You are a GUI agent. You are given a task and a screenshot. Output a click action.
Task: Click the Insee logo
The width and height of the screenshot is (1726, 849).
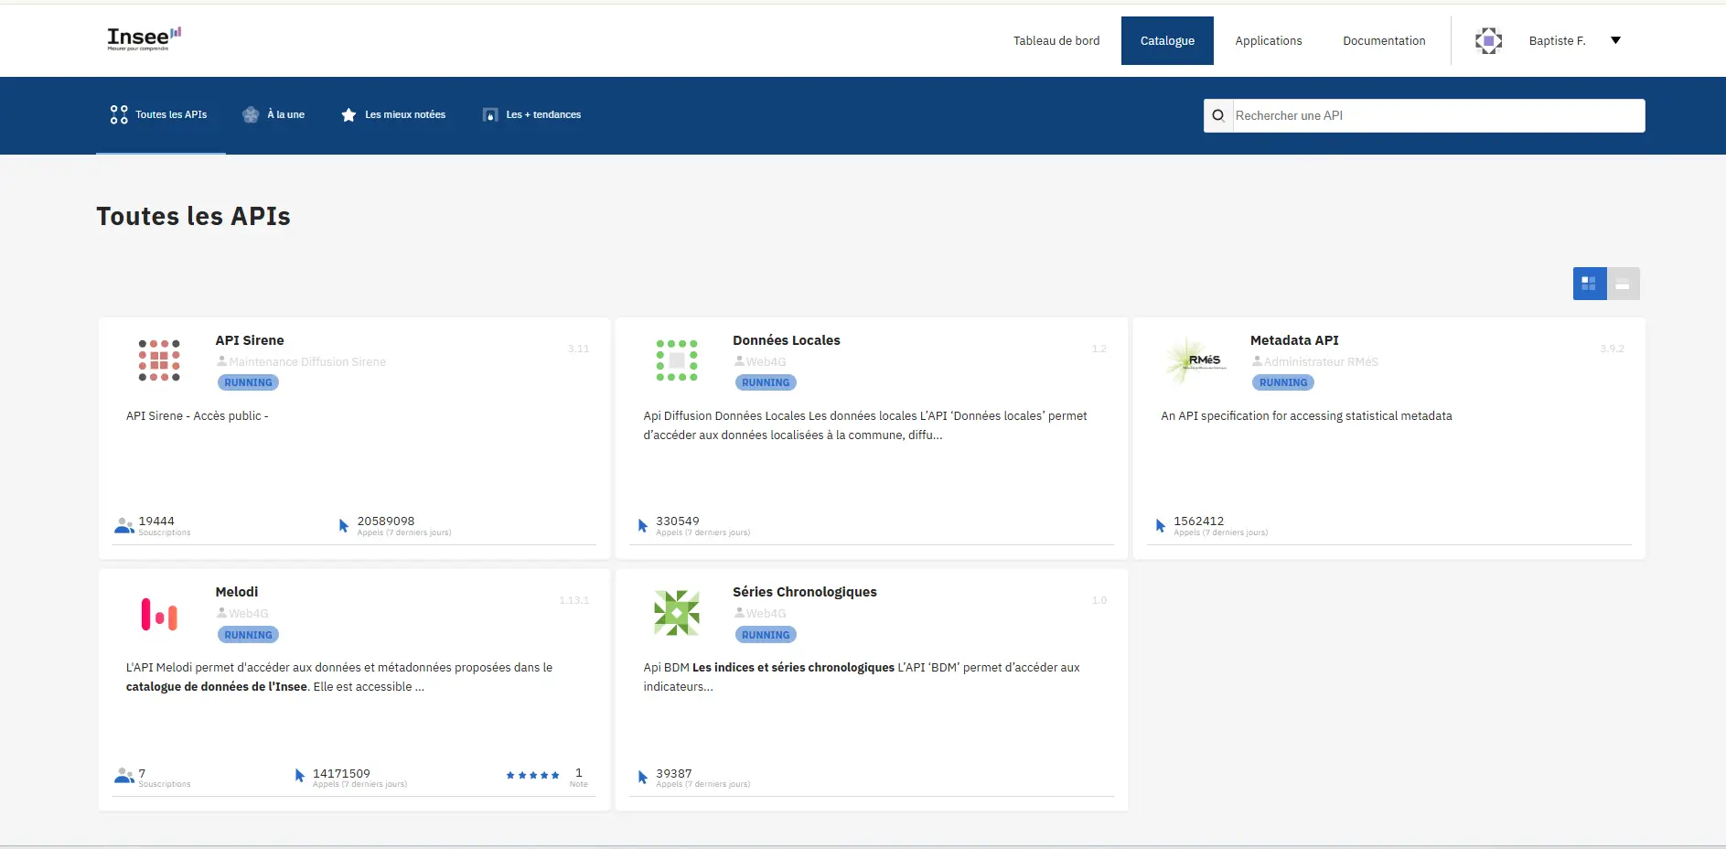145,38
